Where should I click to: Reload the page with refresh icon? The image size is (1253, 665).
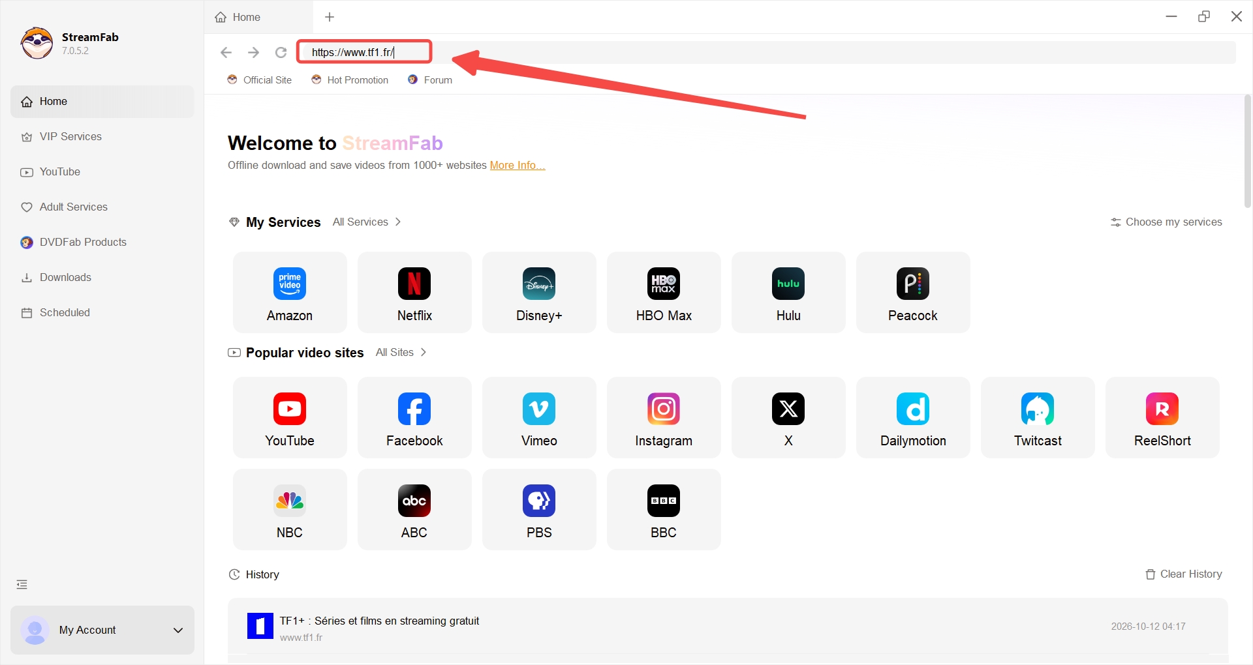pos(281,52)
